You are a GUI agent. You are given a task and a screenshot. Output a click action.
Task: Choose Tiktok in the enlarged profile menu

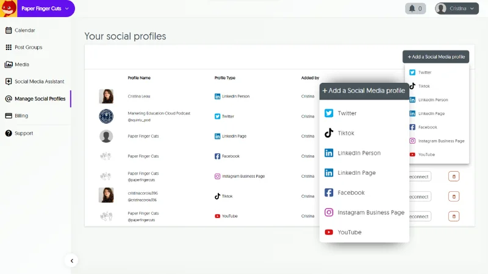click(345, 133)
